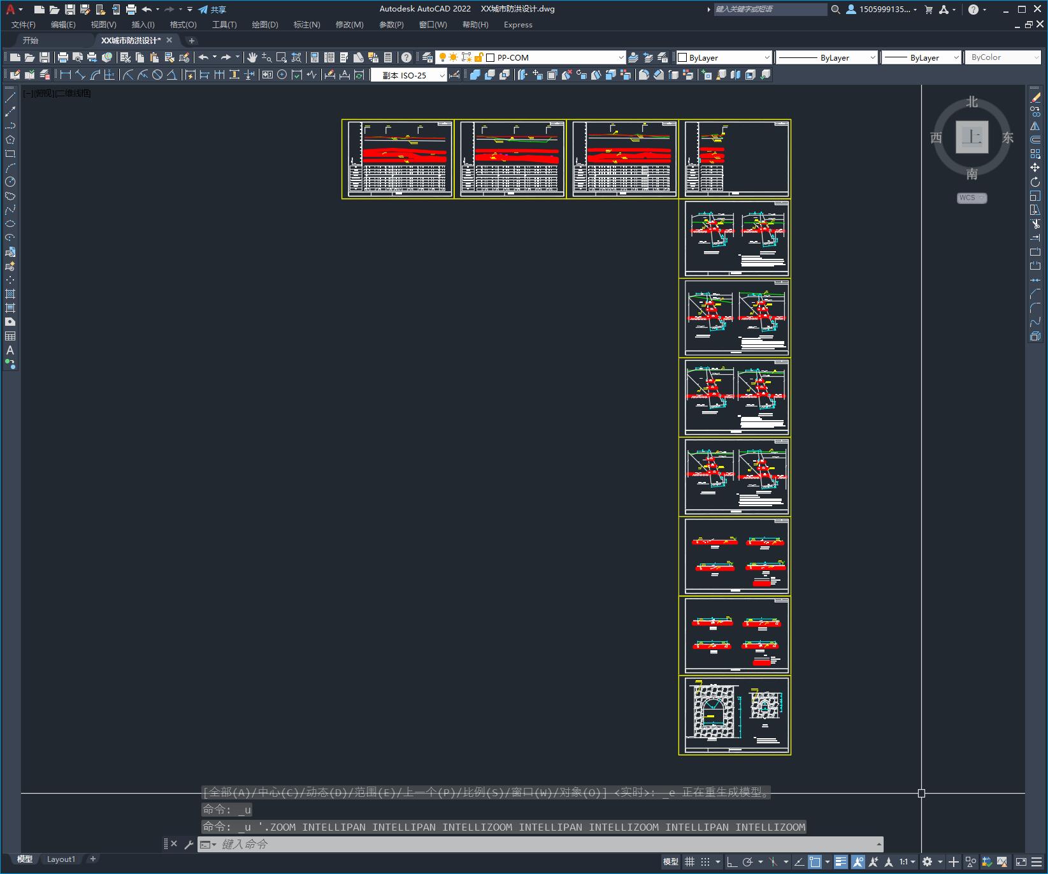Toggle object snap in status bar
The height and width of the screenshot is (874, 1048).
pyautogui.click(x=815, y=862)
